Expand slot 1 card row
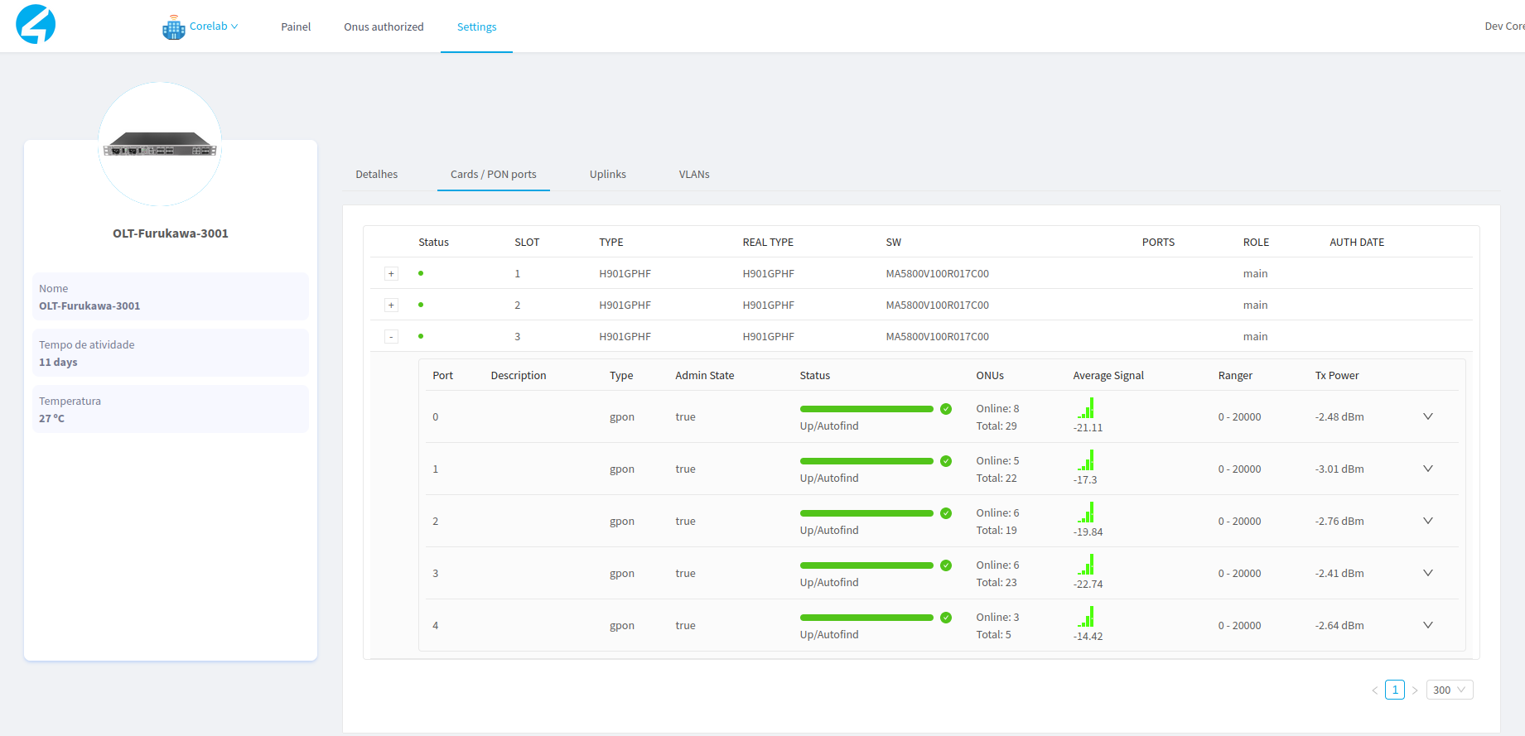The width and height of the screenshot is (1525, 736). (391, 274)
